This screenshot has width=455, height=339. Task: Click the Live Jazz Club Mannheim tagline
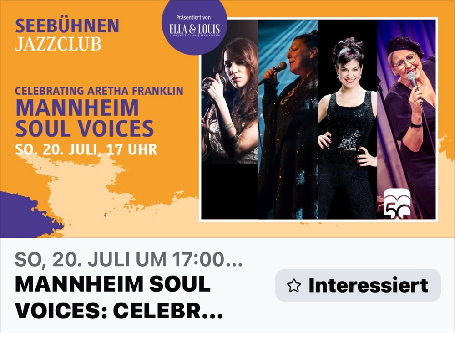point(195,36)
